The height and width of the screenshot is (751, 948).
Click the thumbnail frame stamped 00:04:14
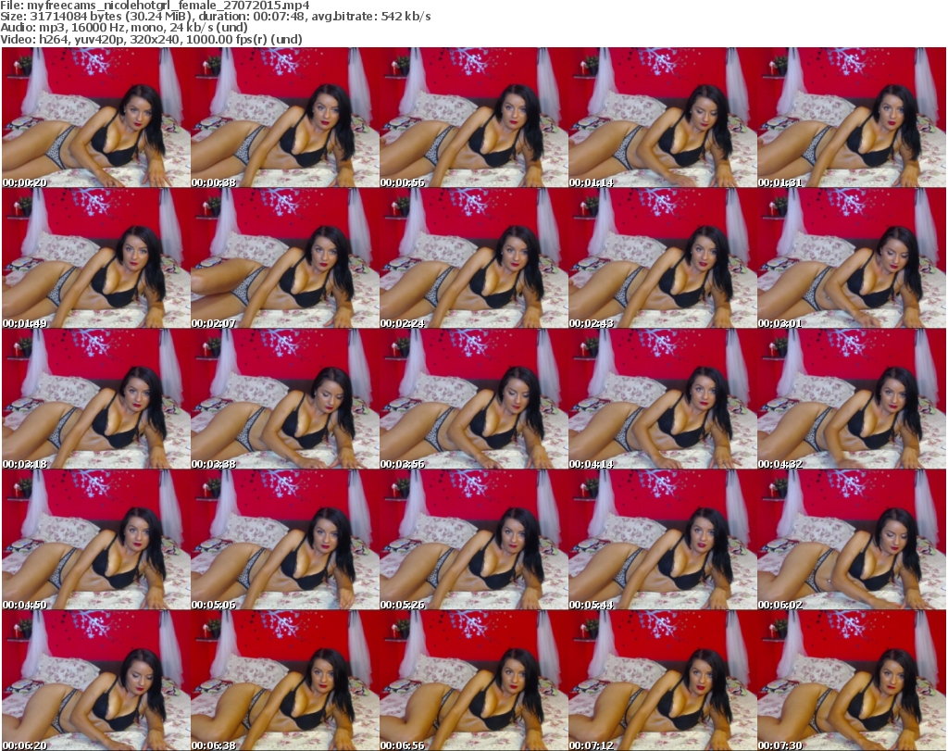[662, 399]
